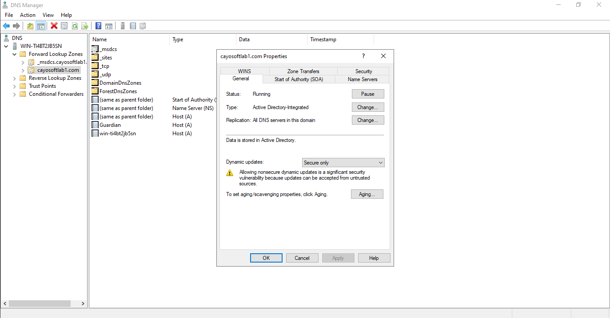Select the Guardian host record

(110, 125)
